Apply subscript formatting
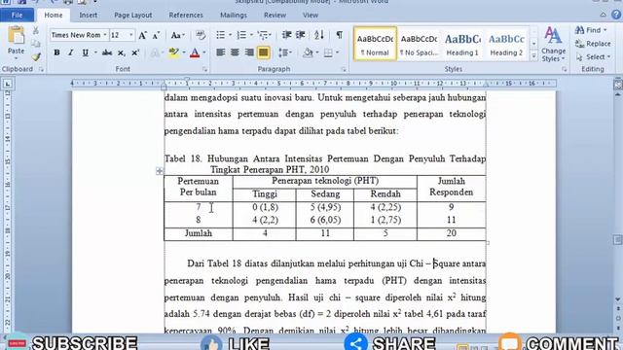 pyautogui.click(x=121, y=52)
